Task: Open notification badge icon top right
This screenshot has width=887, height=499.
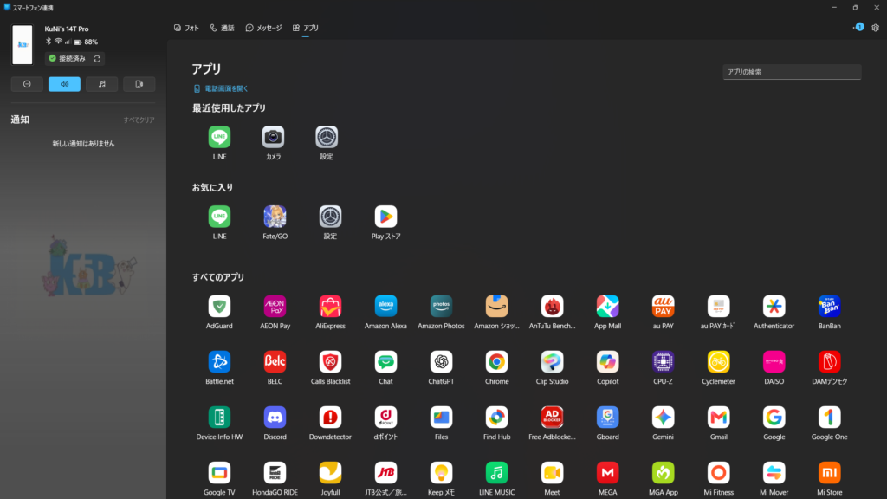Action: [858, 27]
